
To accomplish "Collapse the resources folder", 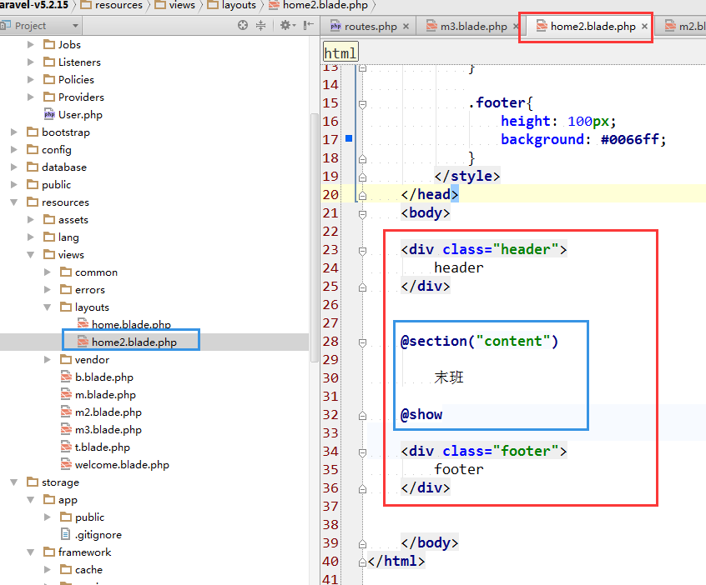I will (14, 202).
